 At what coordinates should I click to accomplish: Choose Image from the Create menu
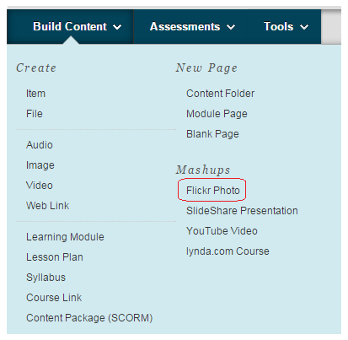(40, 165)
